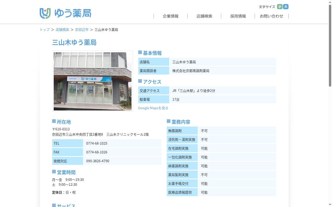Screen dimensions: 332x207
Task: Follow the 店舗検索 breadcrumb link
Action: tap(62, 30)
